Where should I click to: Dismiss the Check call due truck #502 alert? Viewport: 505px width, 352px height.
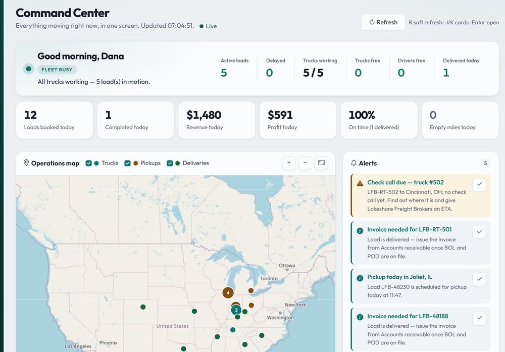coord(479,184)
